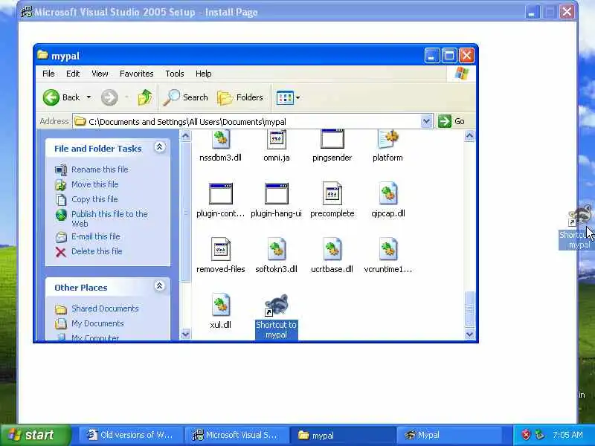Select the removed-files file icon

220,249
